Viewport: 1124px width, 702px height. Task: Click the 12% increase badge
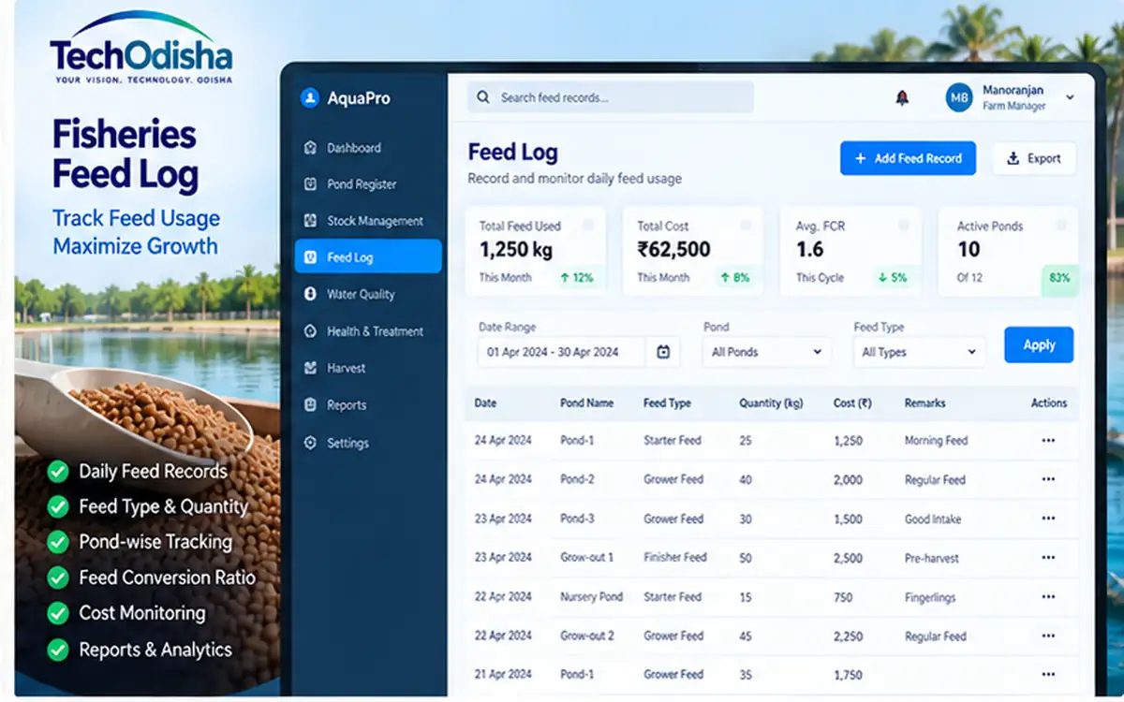[578, 277]
